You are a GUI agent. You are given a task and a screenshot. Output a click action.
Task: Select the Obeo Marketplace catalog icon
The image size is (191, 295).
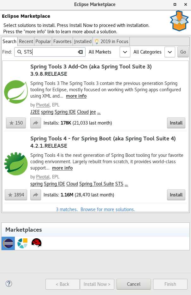(x=22, y=243)
